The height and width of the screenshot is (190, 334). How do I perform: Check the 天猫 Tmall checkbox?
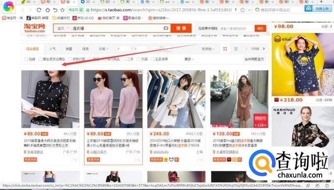click(139, 59)
